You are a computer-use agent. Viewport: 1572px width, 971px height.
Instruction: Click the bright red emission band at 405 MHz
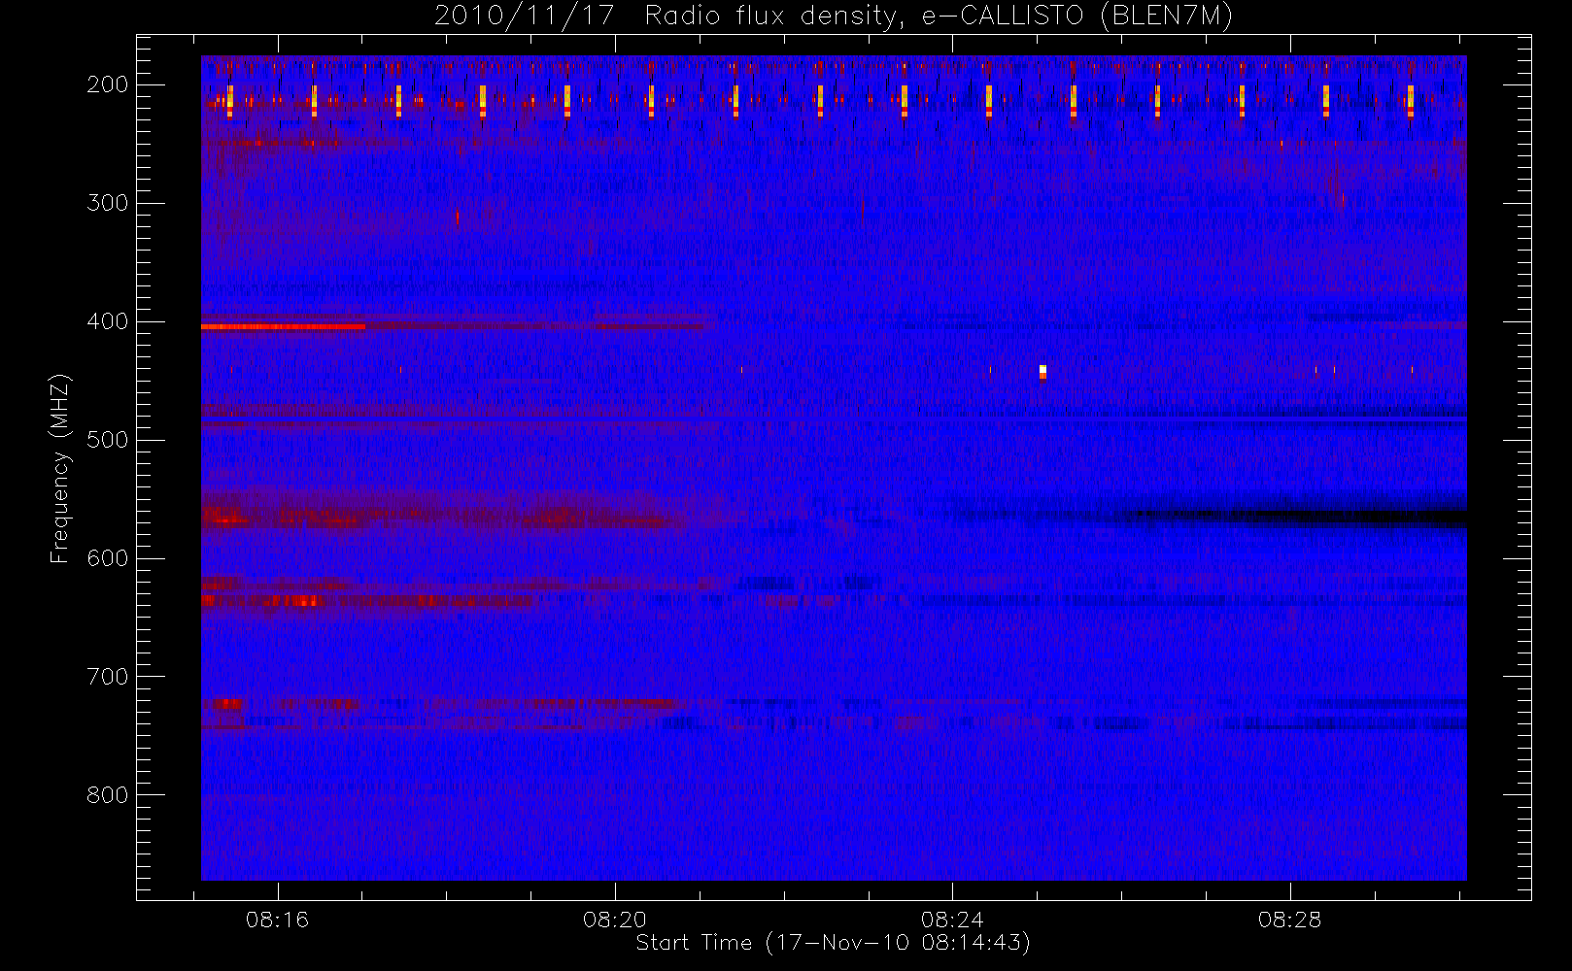click(283, 327)
